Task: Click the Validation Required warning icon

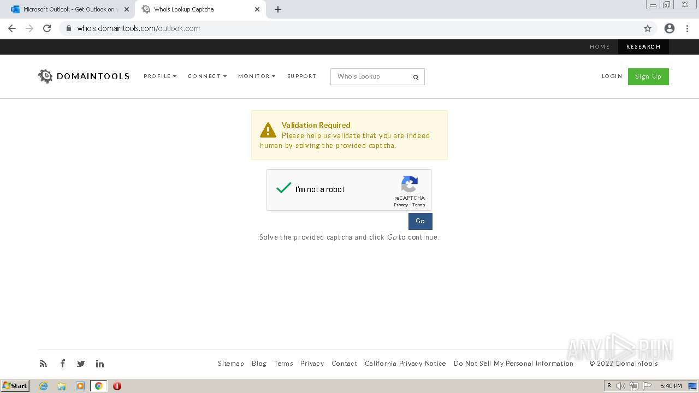Action: 268,130
